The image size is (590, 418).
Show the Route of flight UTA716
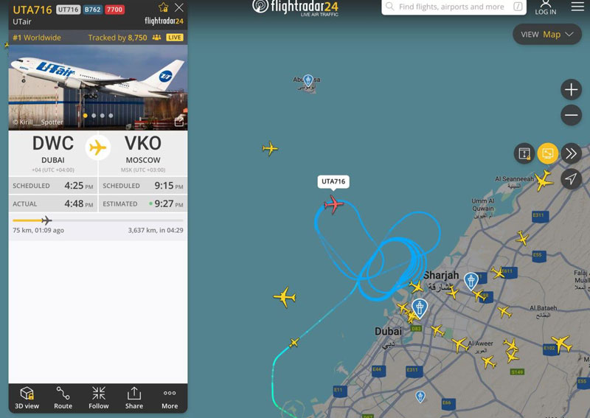63,397
